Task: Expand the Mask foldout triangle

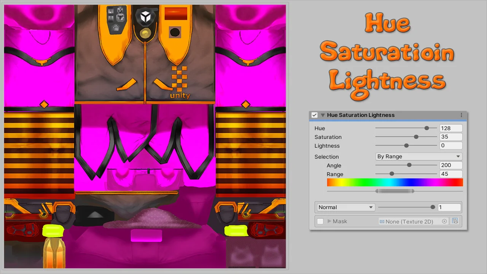Action: pyautogui.click(x=329, y=221)
